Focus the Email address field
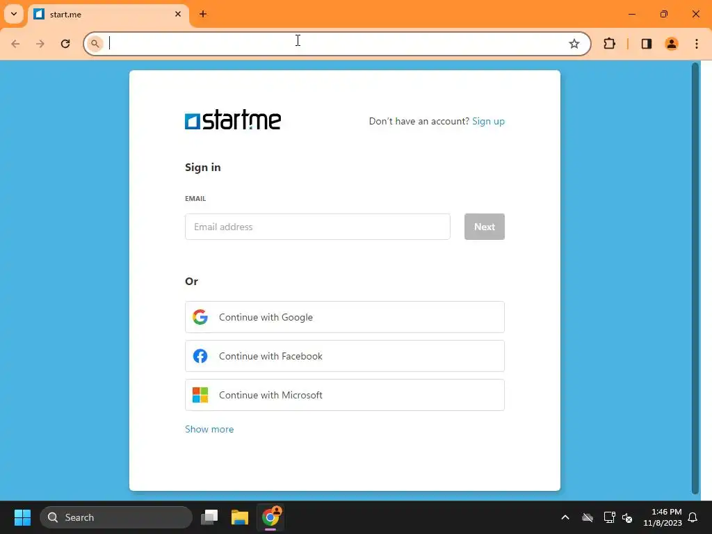 coord(317,227)
